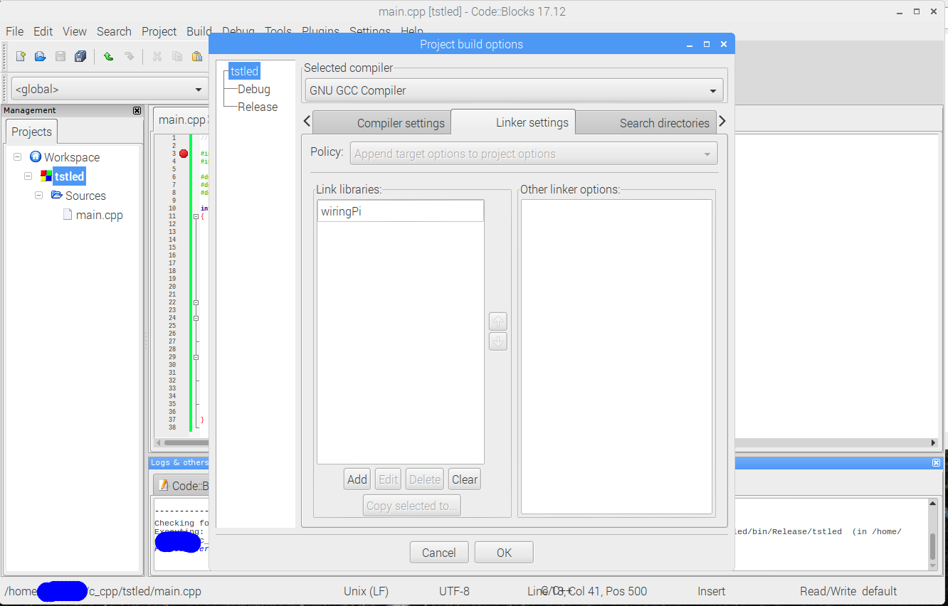
Task: Collapse code fold marker at line 11
Action: [196, 216]
